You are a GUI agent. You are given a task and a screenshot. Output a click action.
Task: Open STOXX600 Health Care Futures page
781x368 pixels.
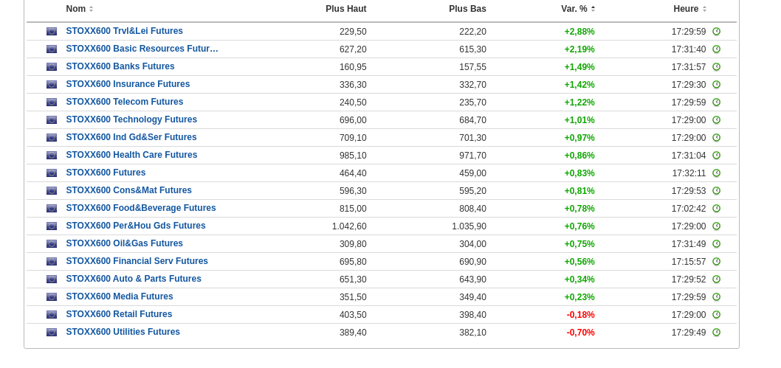point(131,156)
